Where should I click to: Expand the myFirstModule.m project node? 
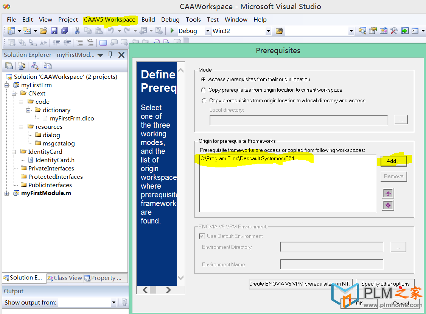[x=7, y=194]
